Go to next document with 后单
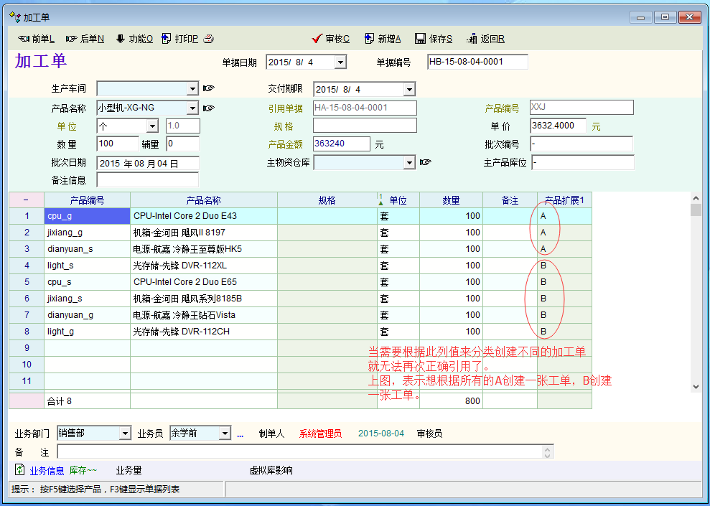The image size is (710, 506). tap(85, 39)
